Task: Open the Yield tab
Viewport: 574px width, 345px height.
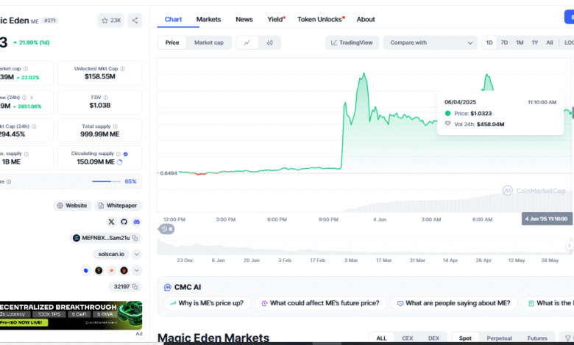Action: point(276,19)
